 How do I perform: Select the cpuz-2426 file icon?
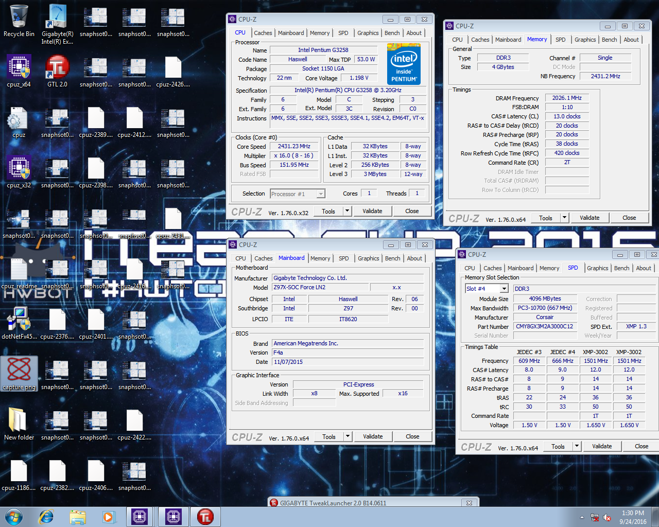tap(173, 71)
